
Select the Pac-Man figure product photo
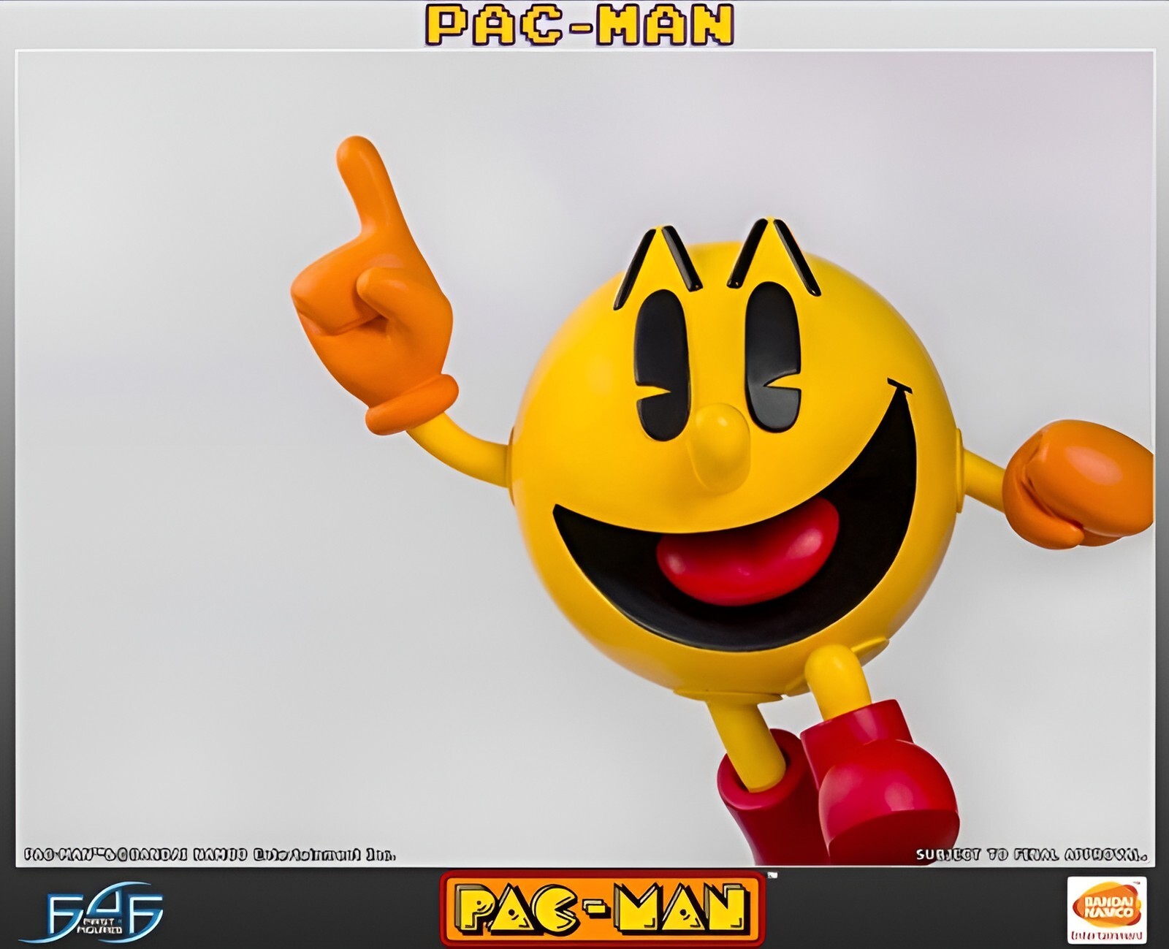click(x=584, y=458)
